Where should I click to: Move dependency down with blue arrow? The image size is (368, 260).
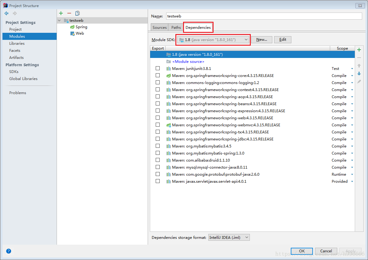[359, 74]
